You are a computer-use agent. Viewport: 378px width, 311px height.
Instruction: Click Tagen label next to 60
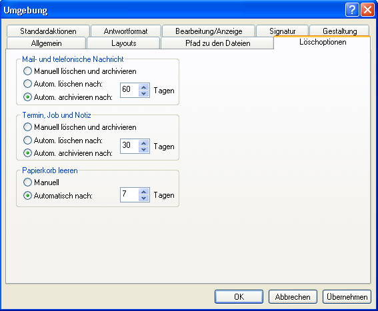pyautogui.click(x=164, y=91)
